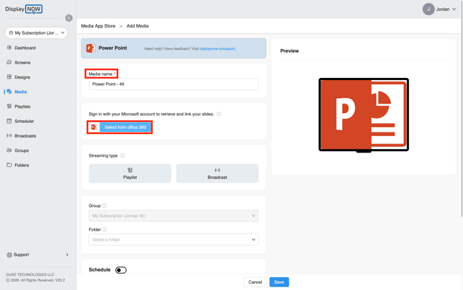Click the info icon beside Streaming type
Viewport: 463px width, 290px height.
[x=123, y=156]
